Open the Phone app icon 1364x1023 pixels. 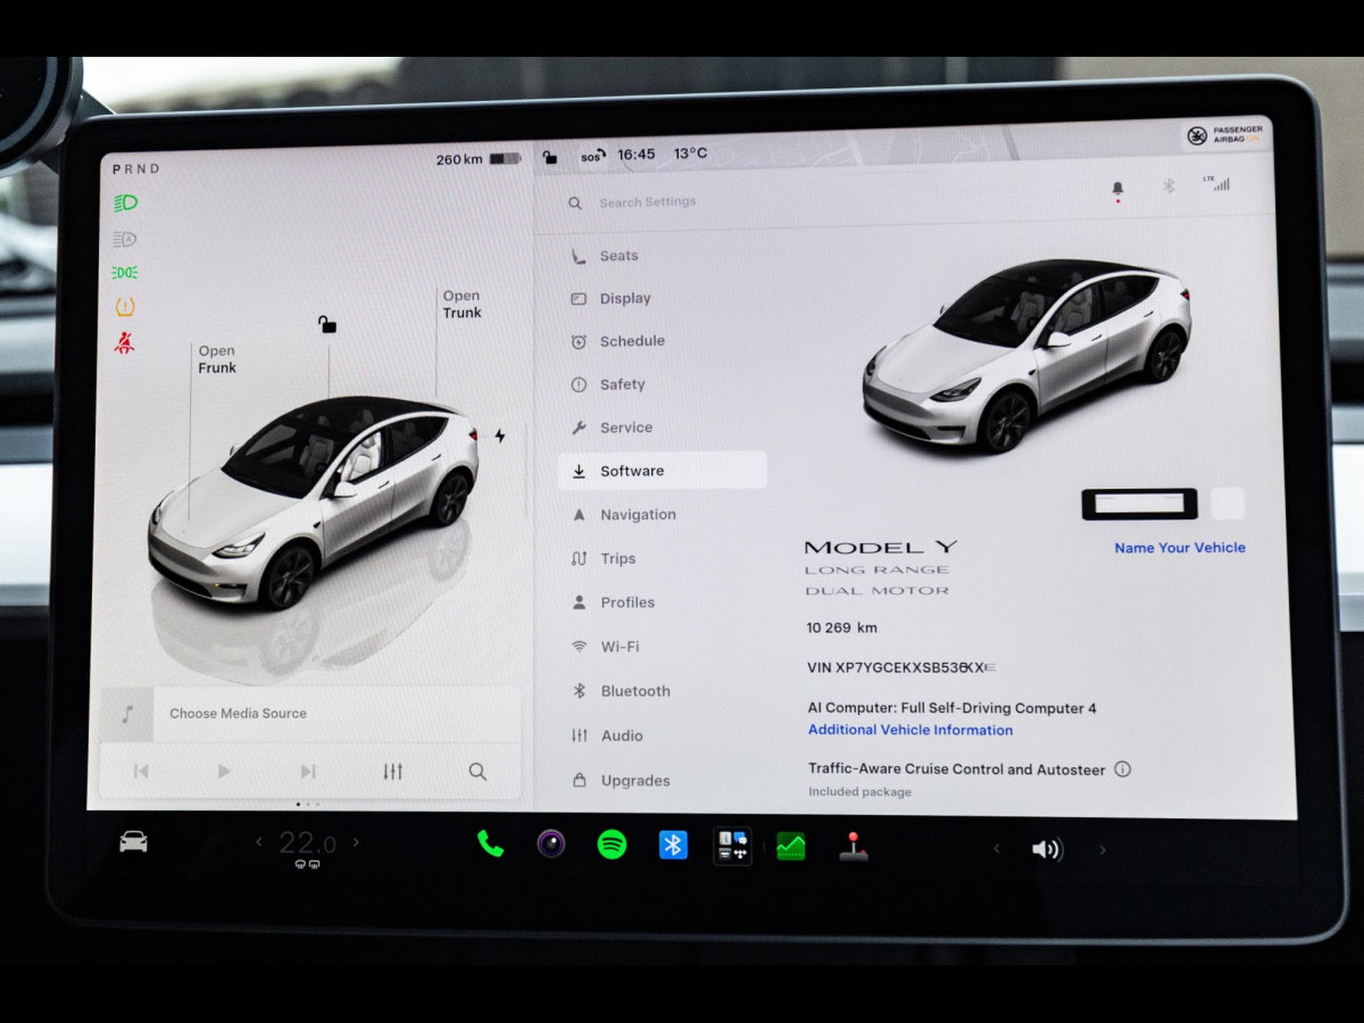point(491,845)
